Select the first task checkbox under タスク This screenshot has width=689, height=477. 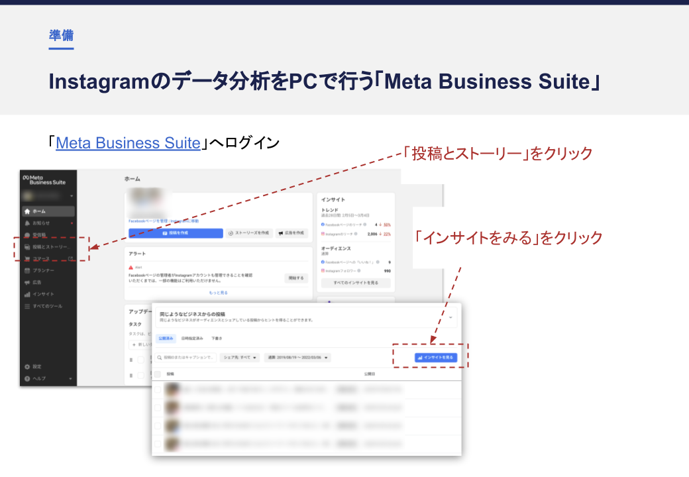pos(140,360)
